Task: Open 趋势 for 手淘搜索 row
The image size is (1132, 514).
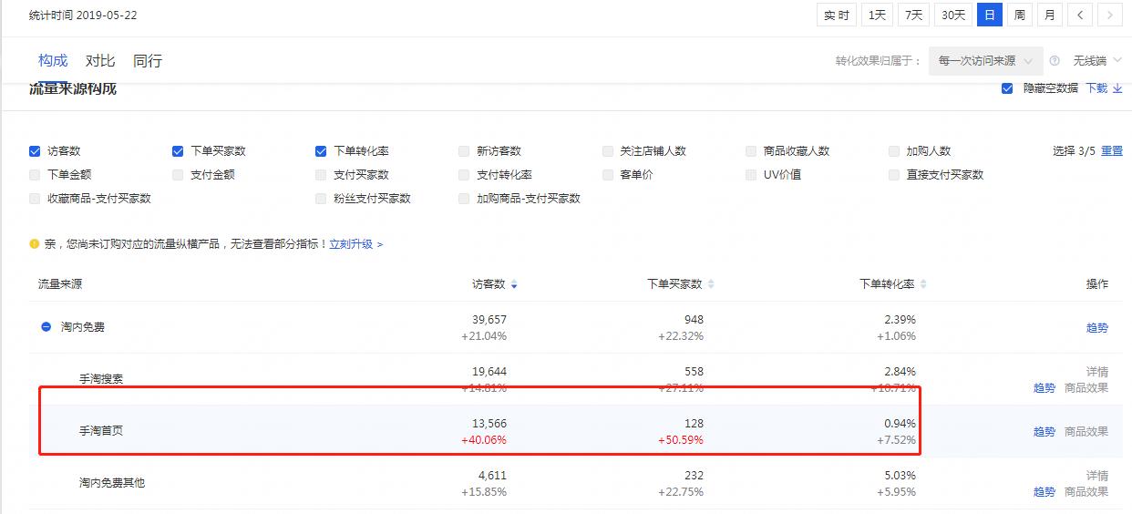Action: [1045, 388]
